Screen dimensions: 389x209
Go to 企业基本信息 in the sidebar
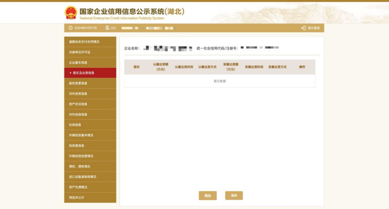90,63
